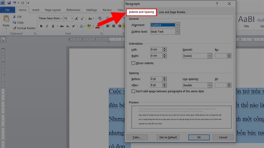Open the Special indentation dropdown
The image size is (264, 148).
(210, 56)
